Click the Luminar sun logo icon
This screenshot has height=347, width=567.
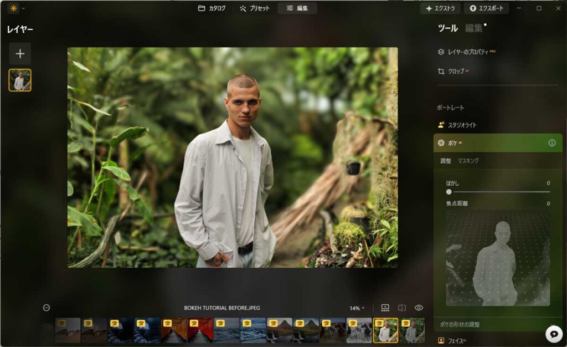pyautogui.click(x=13, y=8)
